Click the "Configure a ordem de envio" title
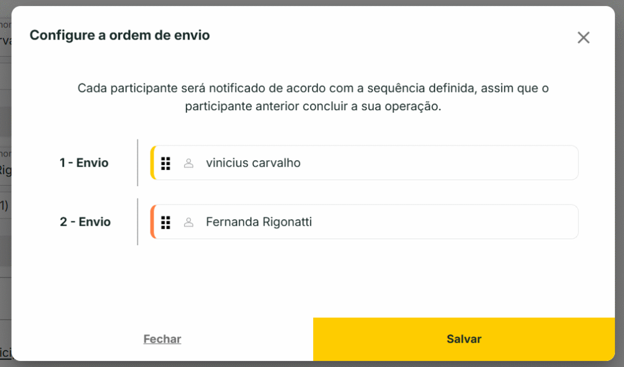The width and height of the screenshot is (624, 367). tap(119, 35)
